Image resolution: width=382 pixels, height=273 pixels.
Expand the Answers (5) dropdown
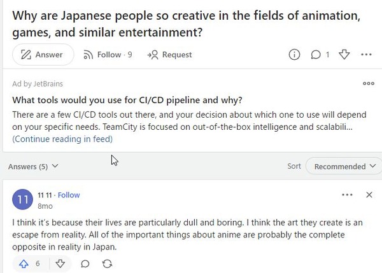tap(33, 167)
